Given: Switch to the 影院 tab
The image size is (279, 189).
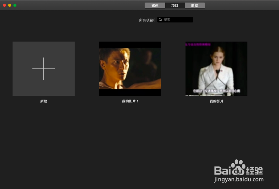Looking at the screenshot, I should (x=195, y=6).
